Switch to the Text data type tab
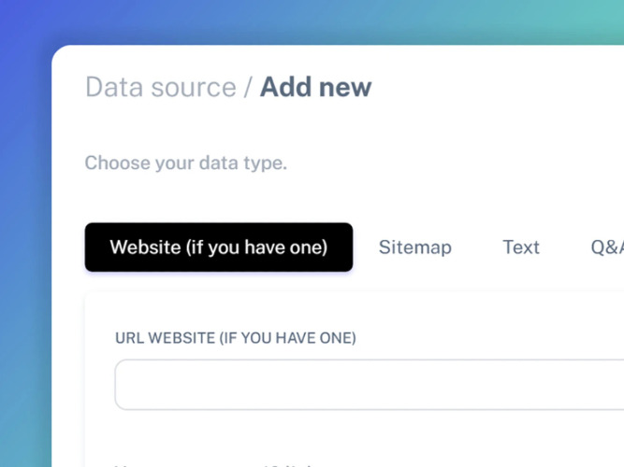Screen dimensions: 624x467 click(520, 248)
